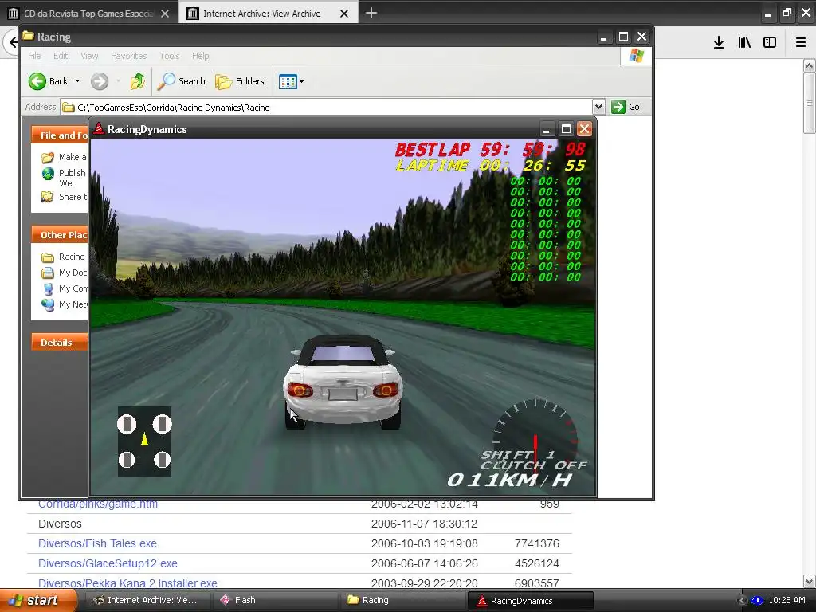816x612 pixels.
Task: Switch to RacingDynamics taskbar item
Action: point(530,601)
